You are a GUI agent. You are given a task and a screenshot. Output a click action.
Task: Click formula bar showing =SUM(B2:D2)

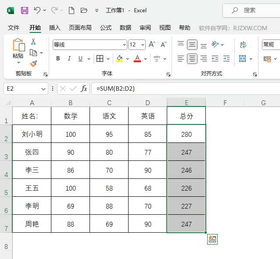(x=186, y=89)
